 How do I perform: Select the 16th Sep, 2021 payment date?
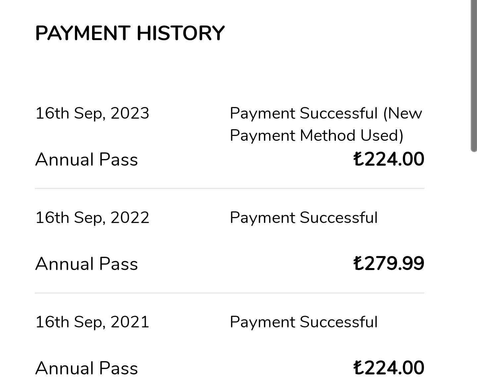pyautogui.click(x=92, y=322)
